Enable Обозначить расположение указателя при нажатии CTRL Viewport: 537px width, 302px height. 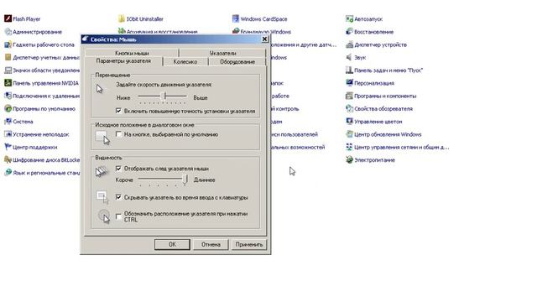coord(118,216)
